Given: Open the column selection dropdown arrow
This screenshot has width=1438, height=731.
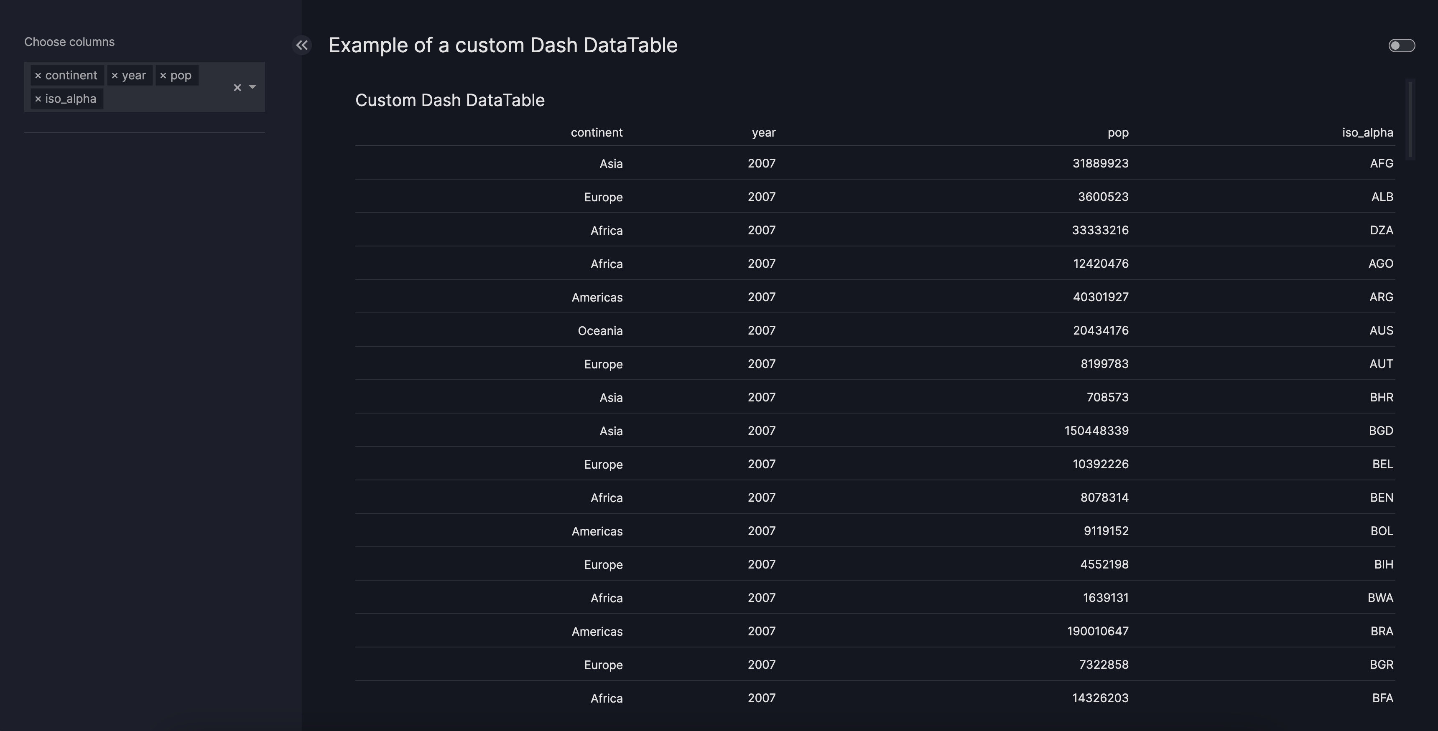Looking at the screenshot, I should (x=252, y=87).
